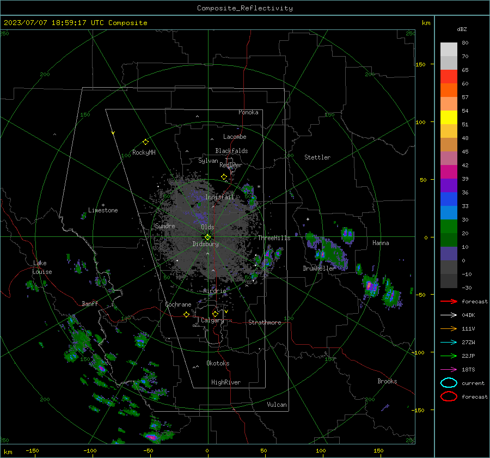The image size is (490, 458).
Task: Click the Vulcan map label
Action: (x=277, y=405)
